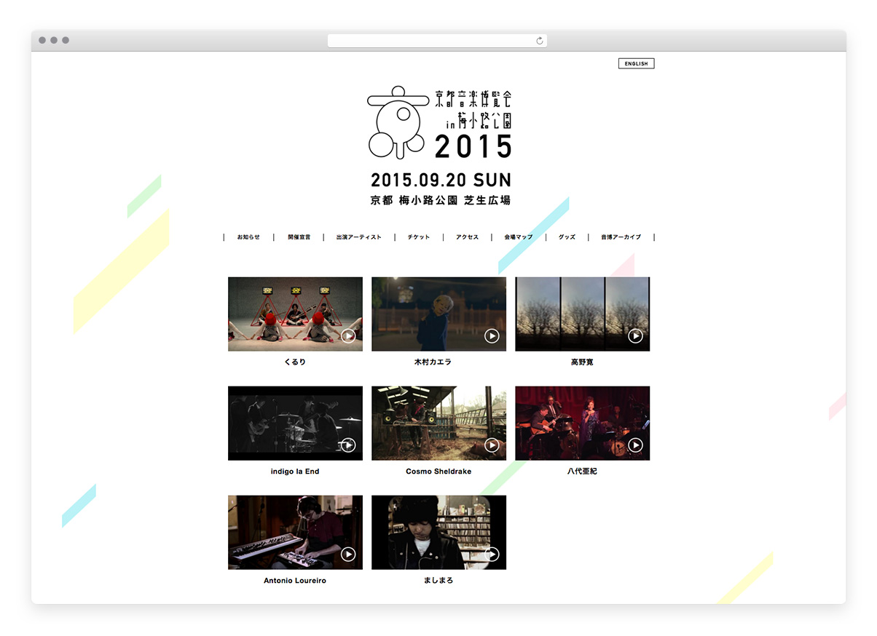Viewport: 877px width, 636px height.
Task: Start the indigo la End video
Action: click(x=348, y=445)
